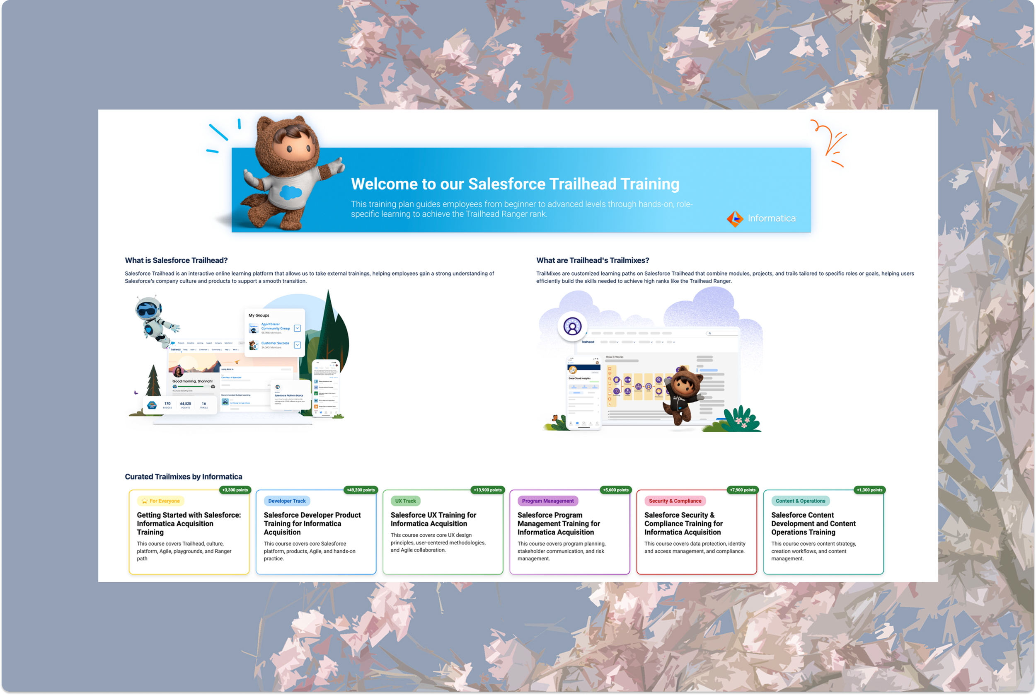
Task: Open Salesforce Security & Compliance Training card
Action: pos(696,532)
